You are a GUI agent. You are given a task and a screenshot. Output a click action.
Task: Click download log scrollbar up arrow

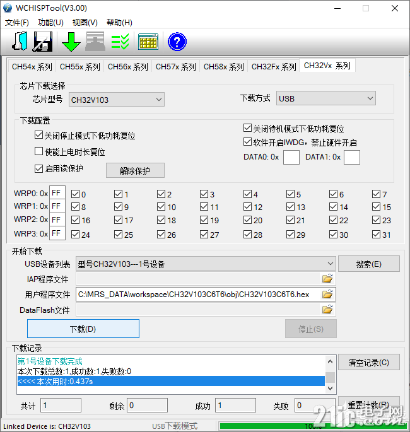pyautogui.click(x=331, y=361)
